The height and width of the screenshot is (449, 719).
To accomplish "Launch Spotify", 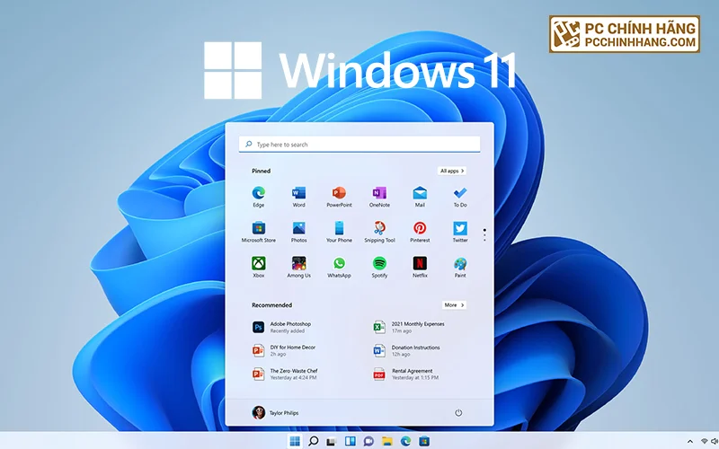I will click(379, 268).
